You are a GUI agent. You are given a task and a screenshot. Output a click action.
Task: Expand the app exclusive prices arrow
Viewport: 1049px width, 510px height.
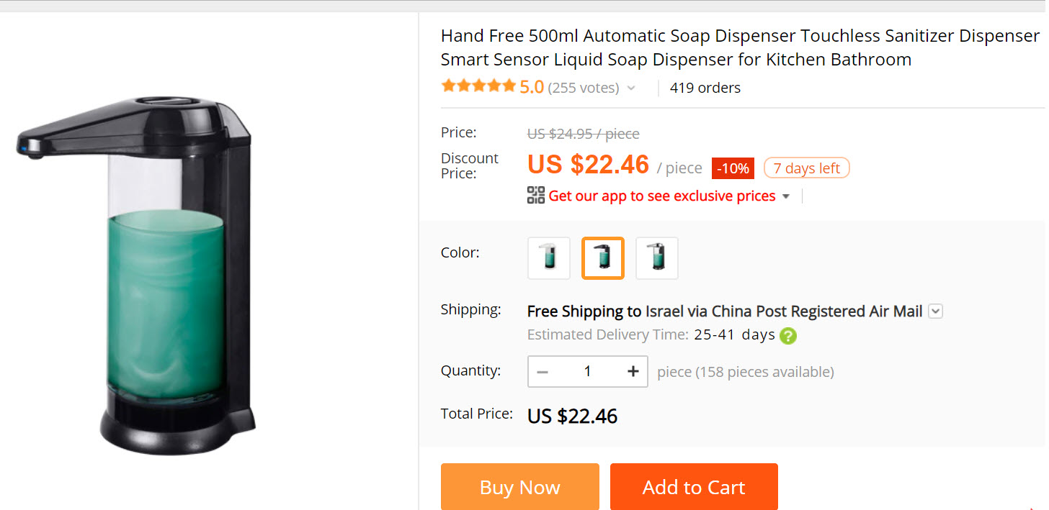pyautogui.click(x=786, y=196)
